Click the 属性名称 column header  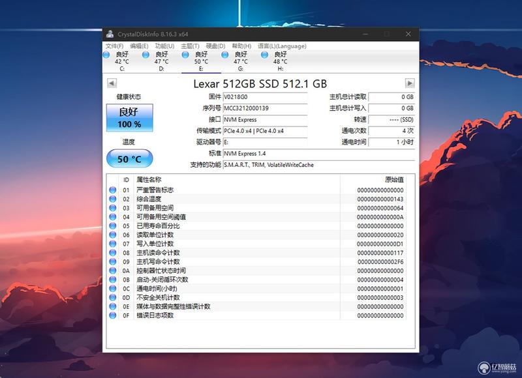coord(237,180)
